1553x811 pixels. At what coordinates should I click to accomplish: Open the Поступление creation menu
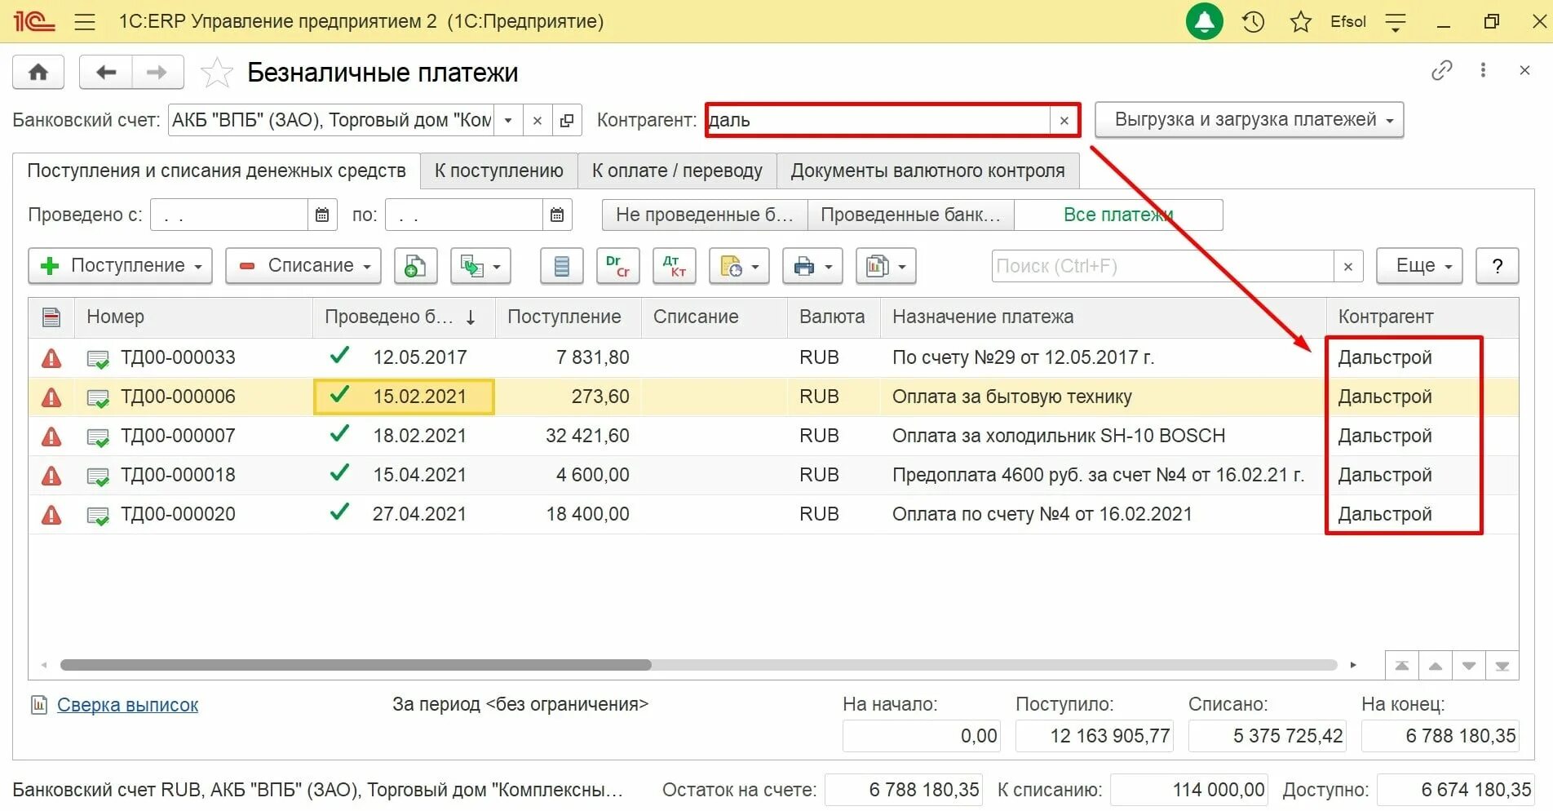tap(120, 266)
